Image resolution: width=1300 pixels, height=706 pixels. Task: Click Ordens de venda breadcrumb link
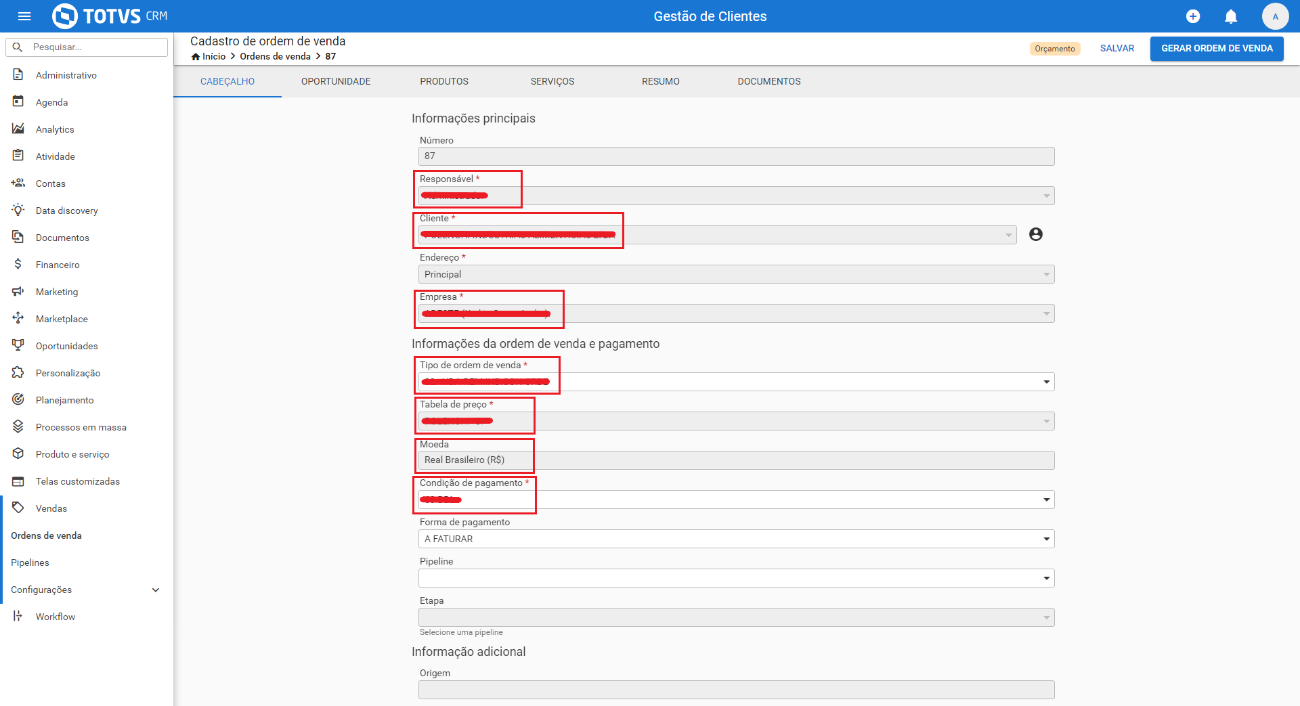click(275, 57)
